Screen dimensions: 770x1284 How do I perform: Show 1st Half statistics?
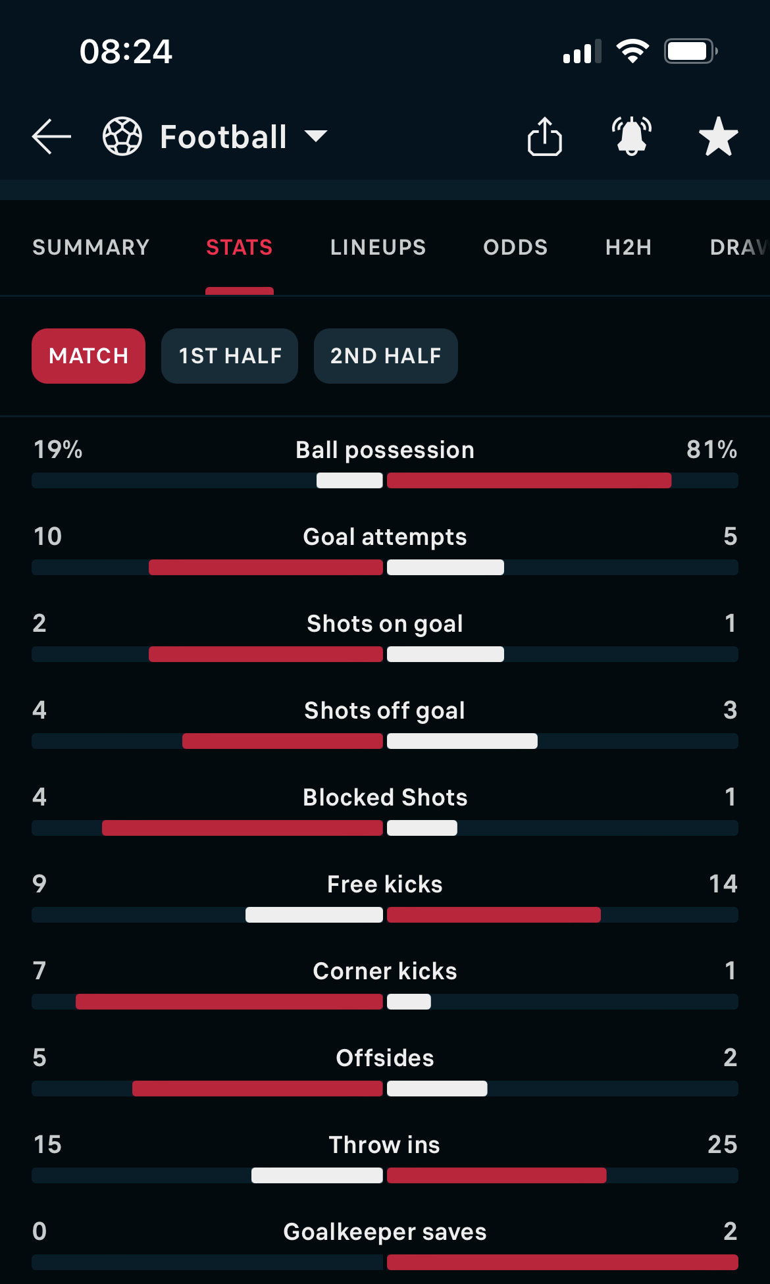point(230,356)
